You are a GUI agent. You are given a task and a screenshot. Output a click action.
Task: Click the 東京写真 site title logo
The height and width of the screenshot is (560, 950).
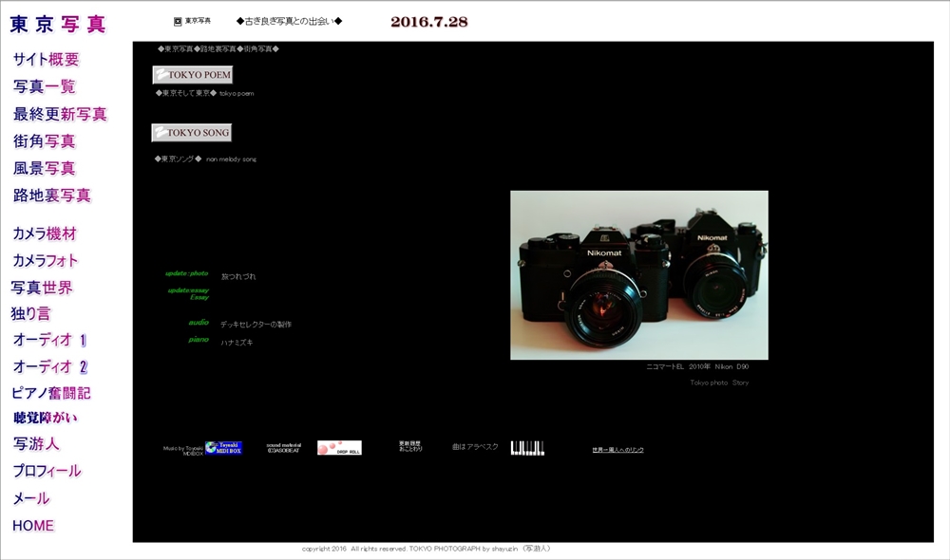click(x=58, y=24)
